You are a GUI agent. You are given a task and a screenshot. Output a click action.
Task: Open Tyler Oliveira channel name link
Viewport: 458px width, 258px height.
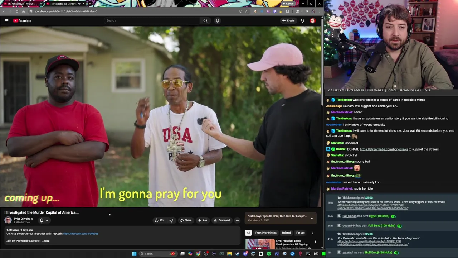coord(22,219)
